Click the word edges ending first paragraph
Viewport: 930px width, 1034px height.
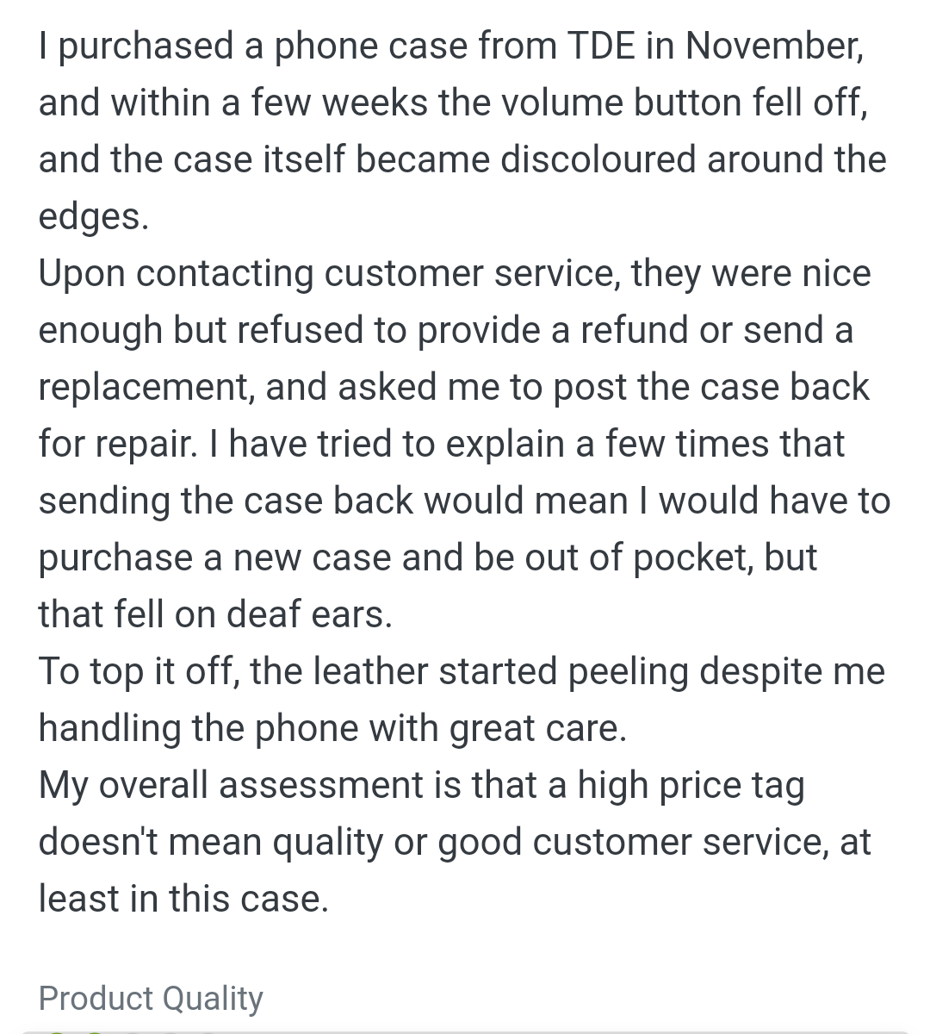[93, 217]
